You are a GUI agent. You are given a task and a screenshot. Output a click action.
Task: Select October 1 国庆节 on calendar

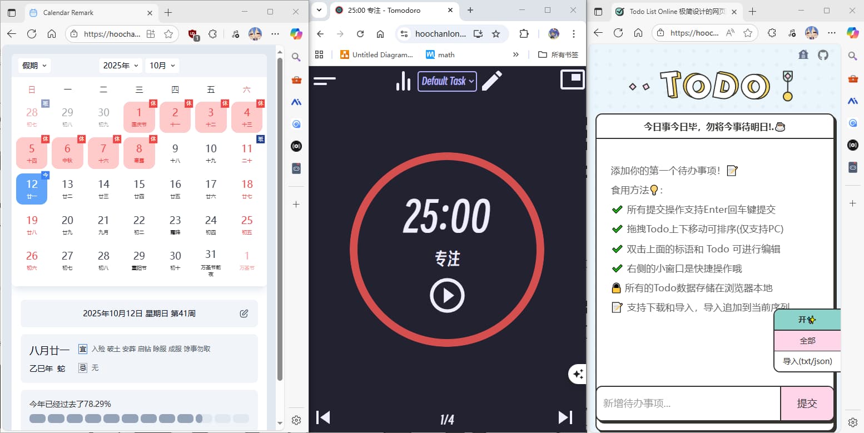(139, 117)
